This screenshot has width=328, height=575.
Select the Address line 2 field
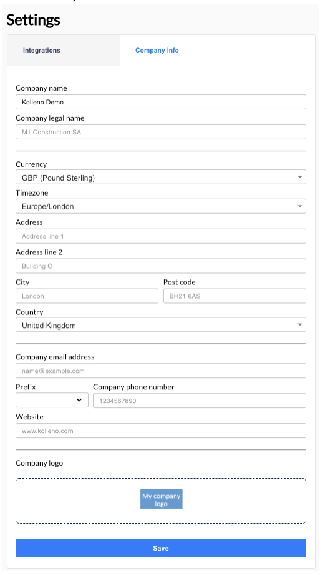[x=161, y=266]
